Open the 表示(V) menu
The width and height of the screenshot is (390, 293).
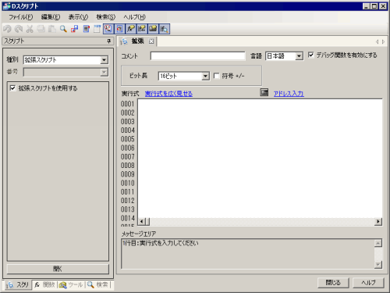pos(78,17)
